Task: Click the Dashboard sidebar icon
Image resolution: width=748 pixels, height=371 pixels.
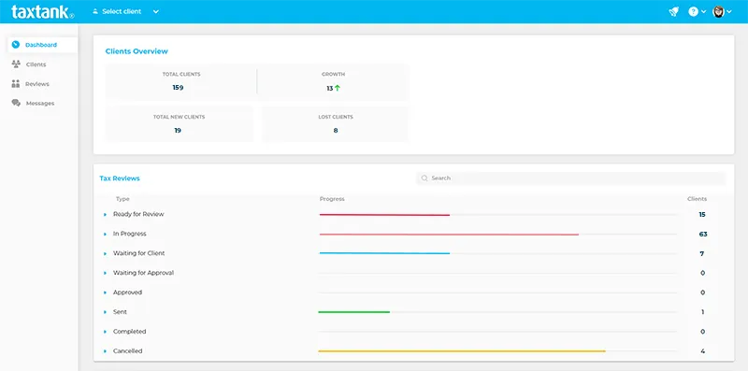Action: click(16, 45)
